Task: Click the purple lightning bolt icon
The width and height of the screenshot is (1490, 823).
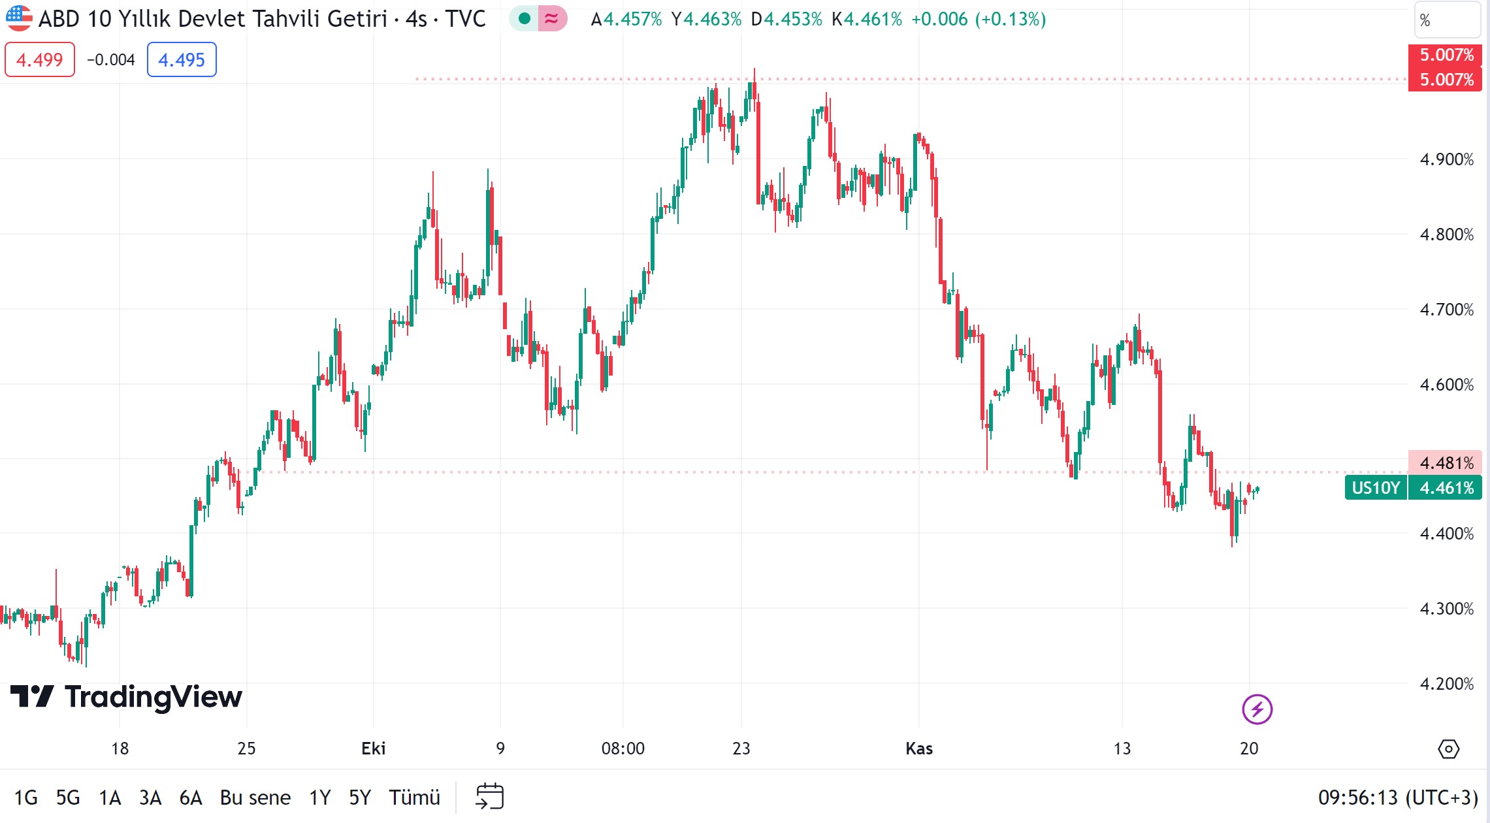Action: click(1257, 709)
